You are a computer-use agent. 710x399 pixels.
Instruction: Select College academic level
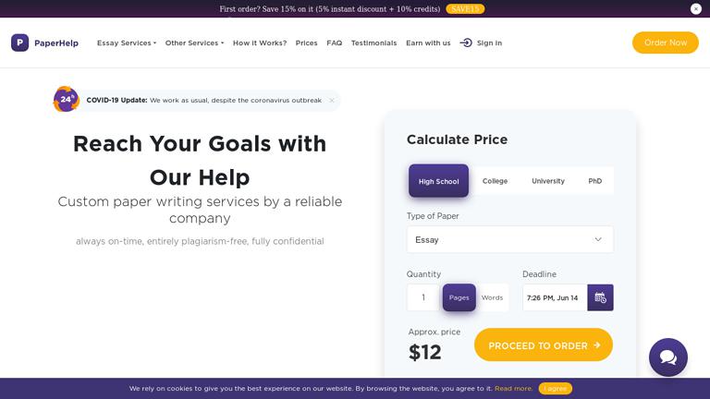495,181
